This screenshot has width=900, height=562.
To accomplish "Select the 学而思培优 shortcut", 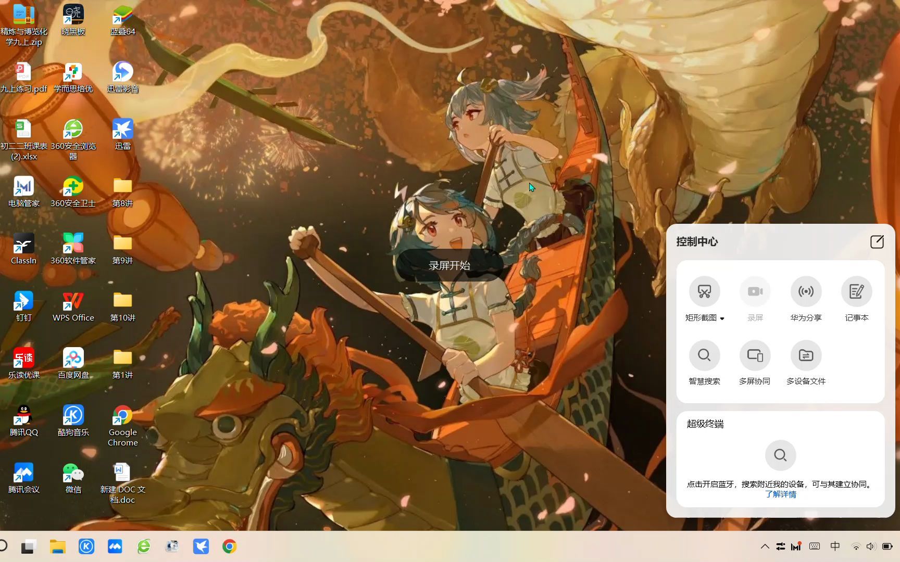I will [73, 78].
